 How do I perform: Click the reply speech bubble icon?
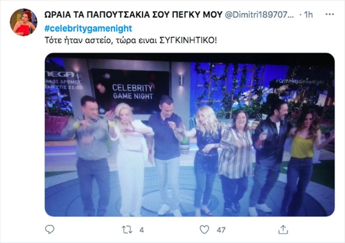tap(50, 229)
